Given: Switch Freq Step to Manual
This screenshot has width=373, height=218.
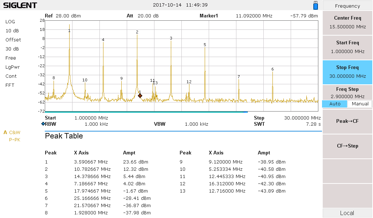Looking at the screenshot, I should point(360,104).
